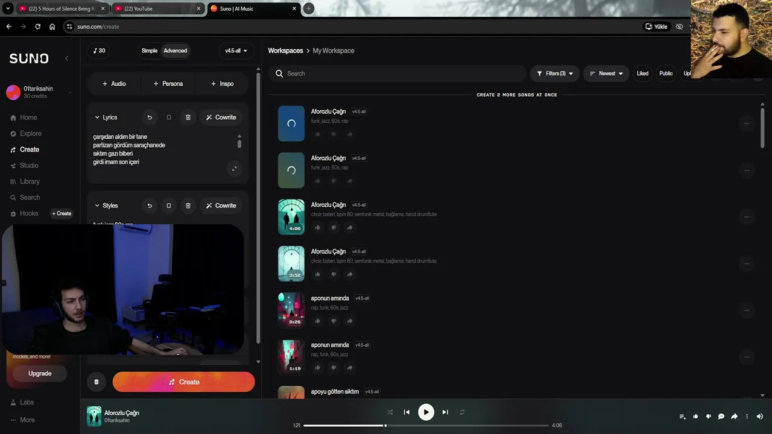Delete lyrics with trash icon

point(188,118)
